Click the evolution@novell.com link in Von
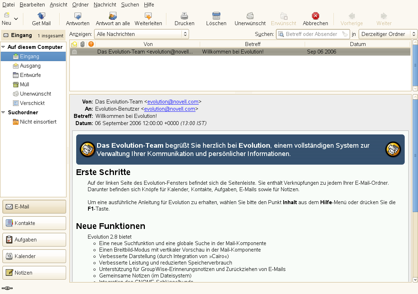Image resolution: width=418 pixels, height=294 pixels. point(173,102)
